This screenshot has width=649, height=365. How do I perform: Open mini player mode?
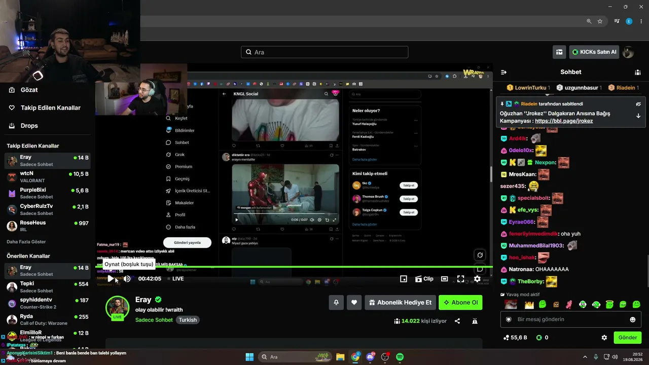coord(404,279)
